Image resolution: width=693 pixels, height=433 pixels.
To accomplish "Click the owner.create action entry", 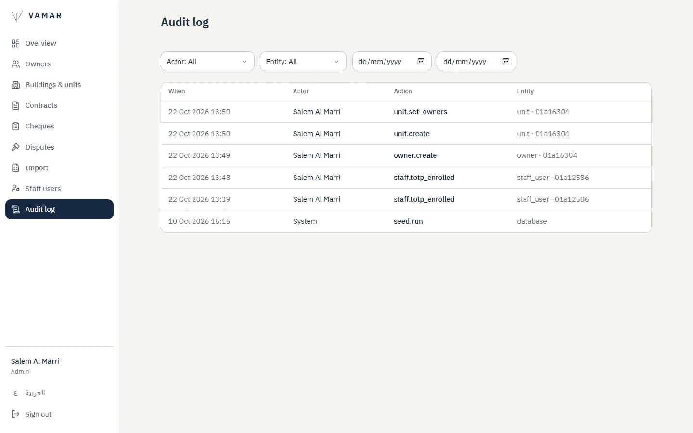I will tap(415, 155).
